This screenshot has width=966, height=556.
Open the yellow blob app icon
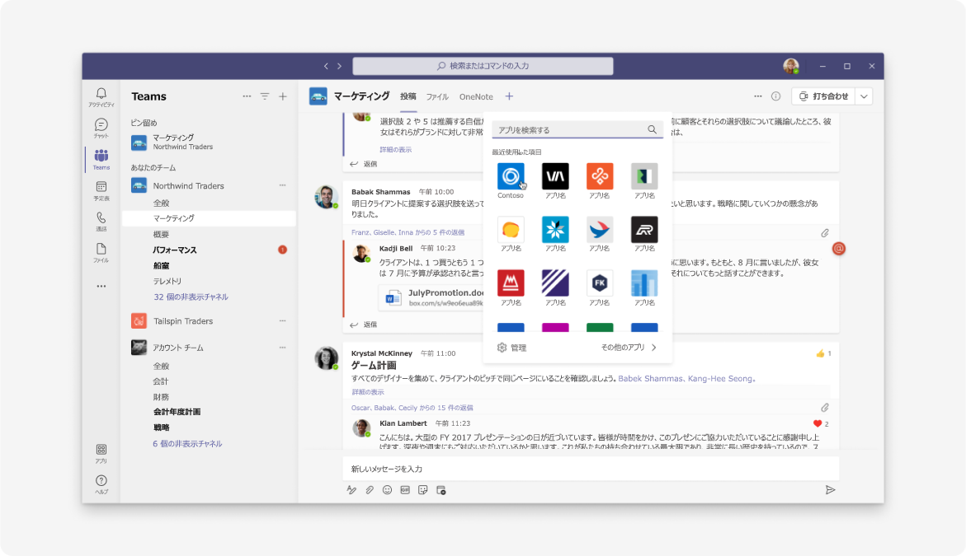click(511, 230)
